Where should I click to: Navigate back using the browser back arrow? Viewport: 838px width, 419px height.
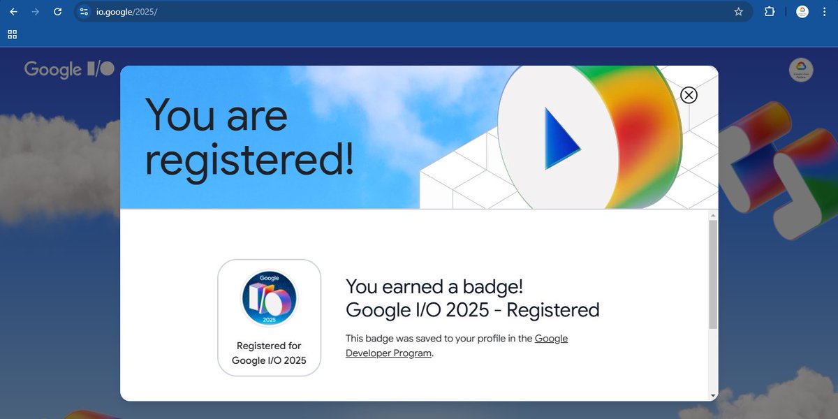(15, 11)
